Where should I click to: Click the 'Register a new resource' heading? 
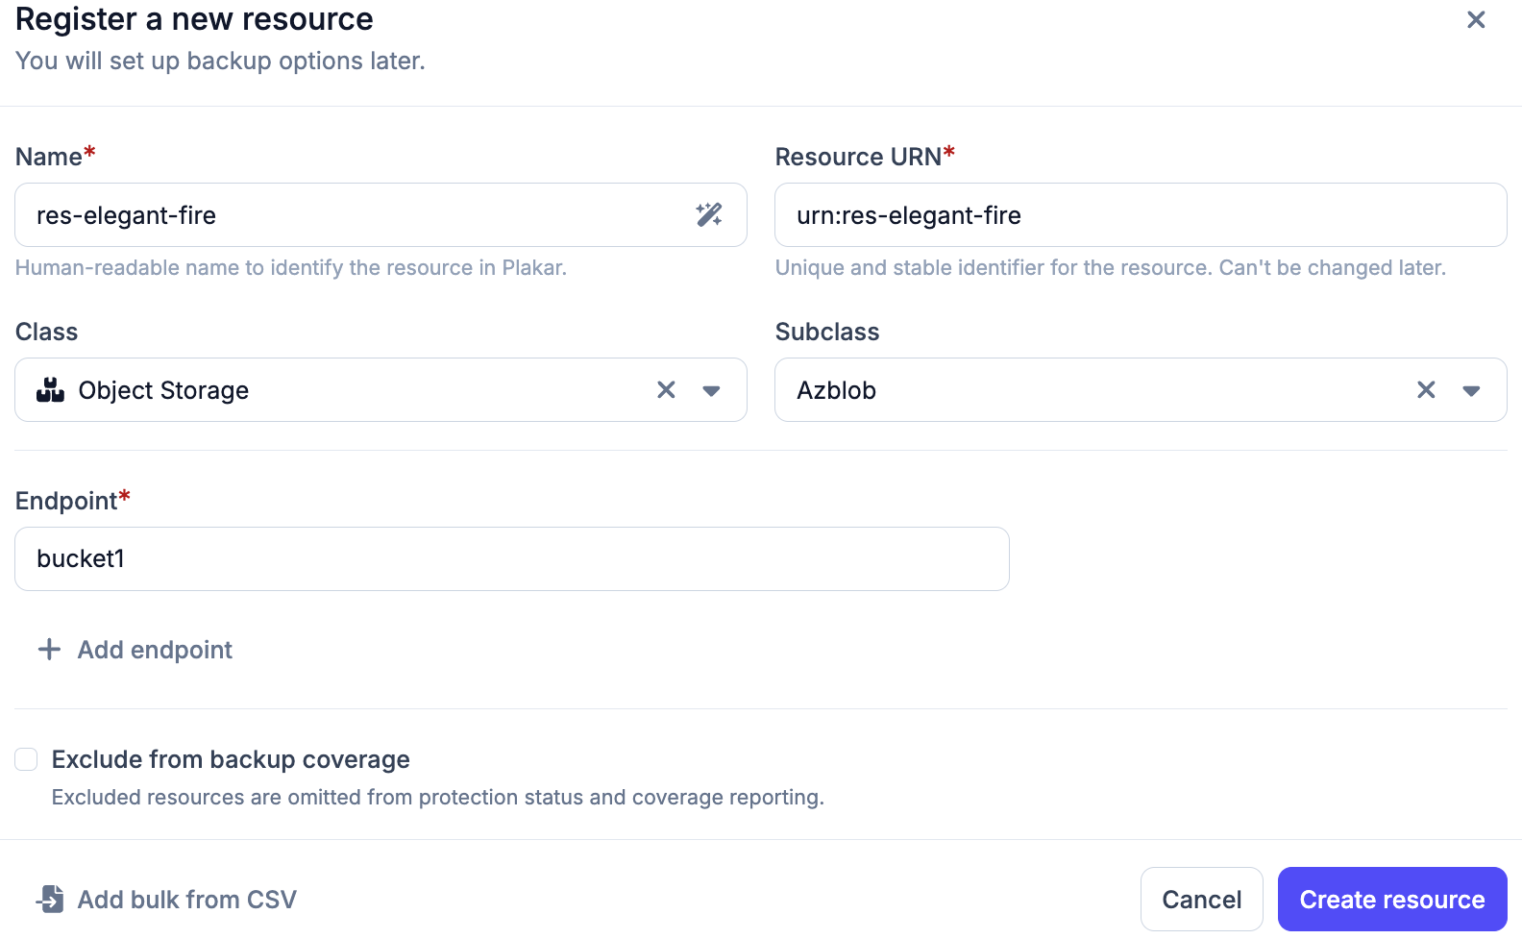(x=194, y=19)
